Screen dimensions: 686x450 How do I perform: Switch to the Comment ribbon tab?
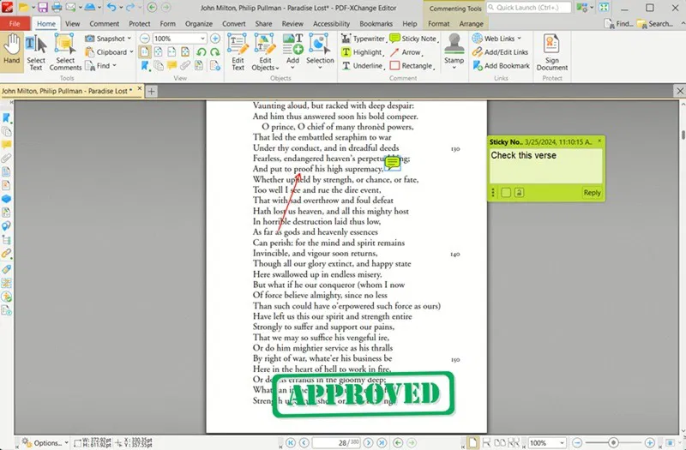pos(104,24)
